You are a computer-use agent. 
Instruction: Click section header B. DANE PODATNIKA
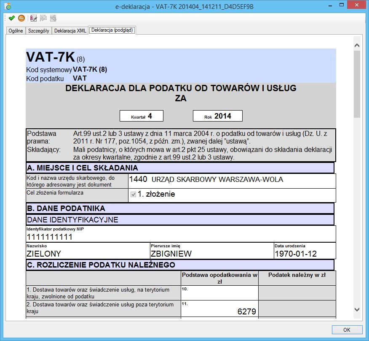tap(180, 208)
